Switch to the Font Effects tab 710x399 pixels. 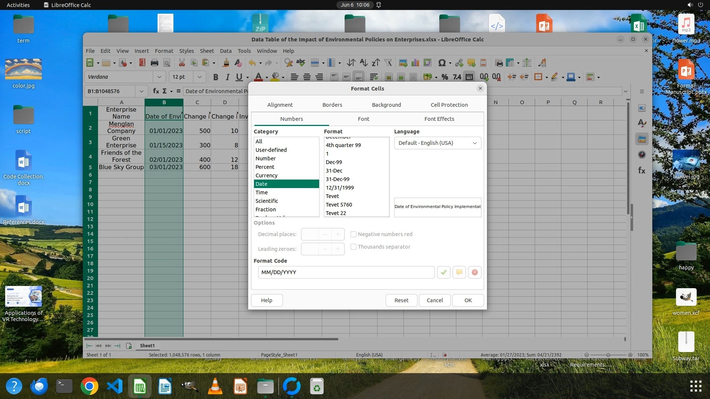coord(439,119)
